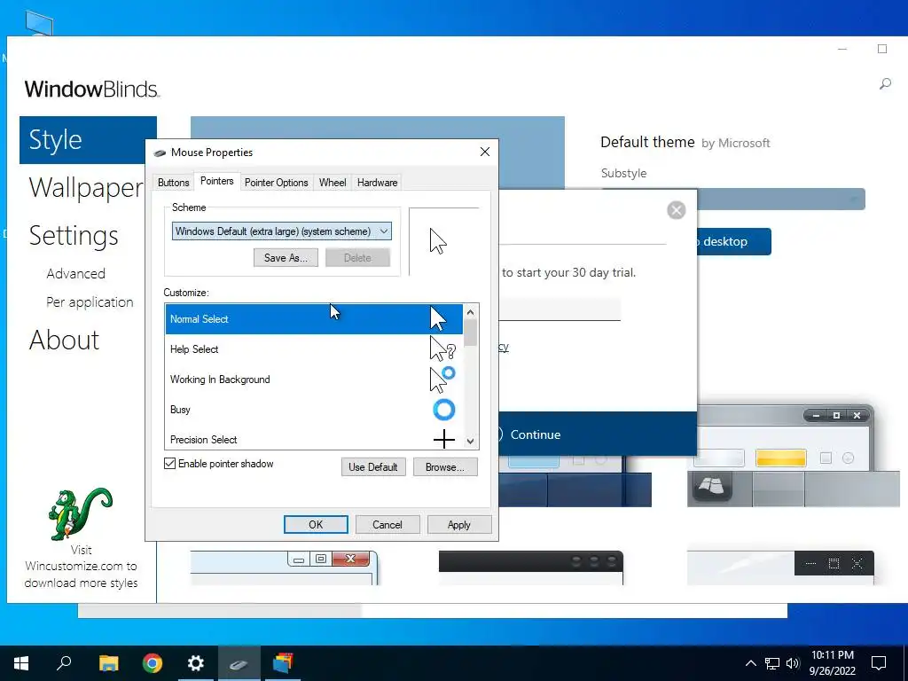Viewport: 908px width, 681px height.
Task: Toggle Enable pointer shadow checkbox
Action: click(x=169, y=463)
